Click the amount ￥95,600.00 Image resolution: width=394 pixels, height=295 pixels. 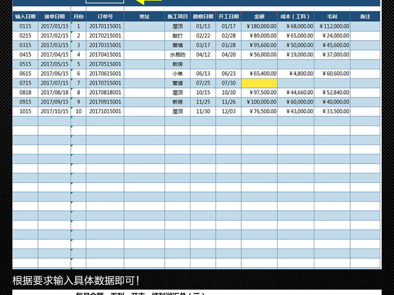click(x=259, y=45)
